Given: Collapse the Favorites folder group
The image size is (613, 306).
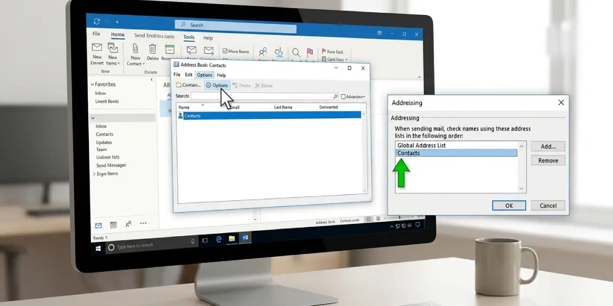Looking at the screenshot, I should click(92, 85).
